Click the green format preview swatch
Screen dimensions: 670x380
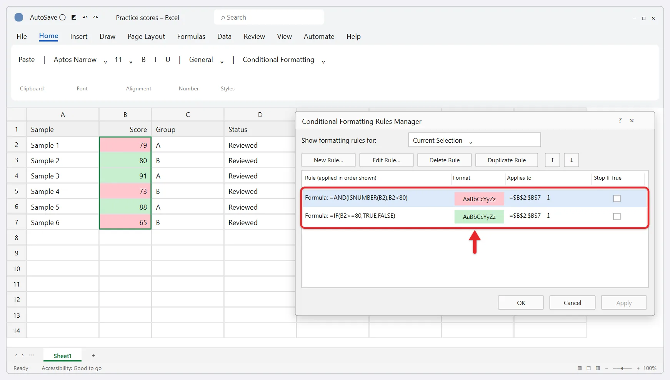479,217
